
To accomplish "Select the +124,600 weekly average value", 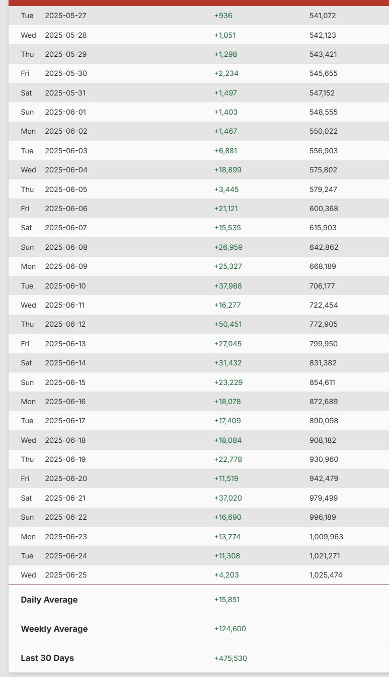I will 230,629.
